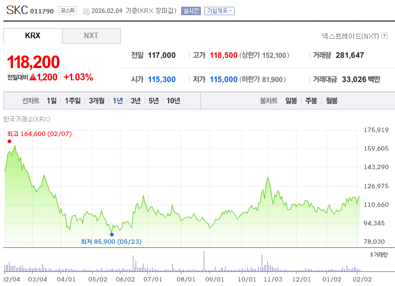The width and height of the screenshot is (395, 286).
Task: Click the +1.03% change rate
Action: pyautogui.click(x=78, y=77)
